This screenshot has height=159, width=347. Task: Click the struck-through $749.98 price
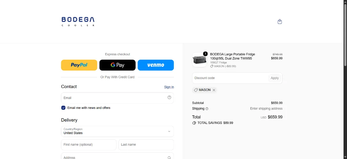(x=278, y=54)
